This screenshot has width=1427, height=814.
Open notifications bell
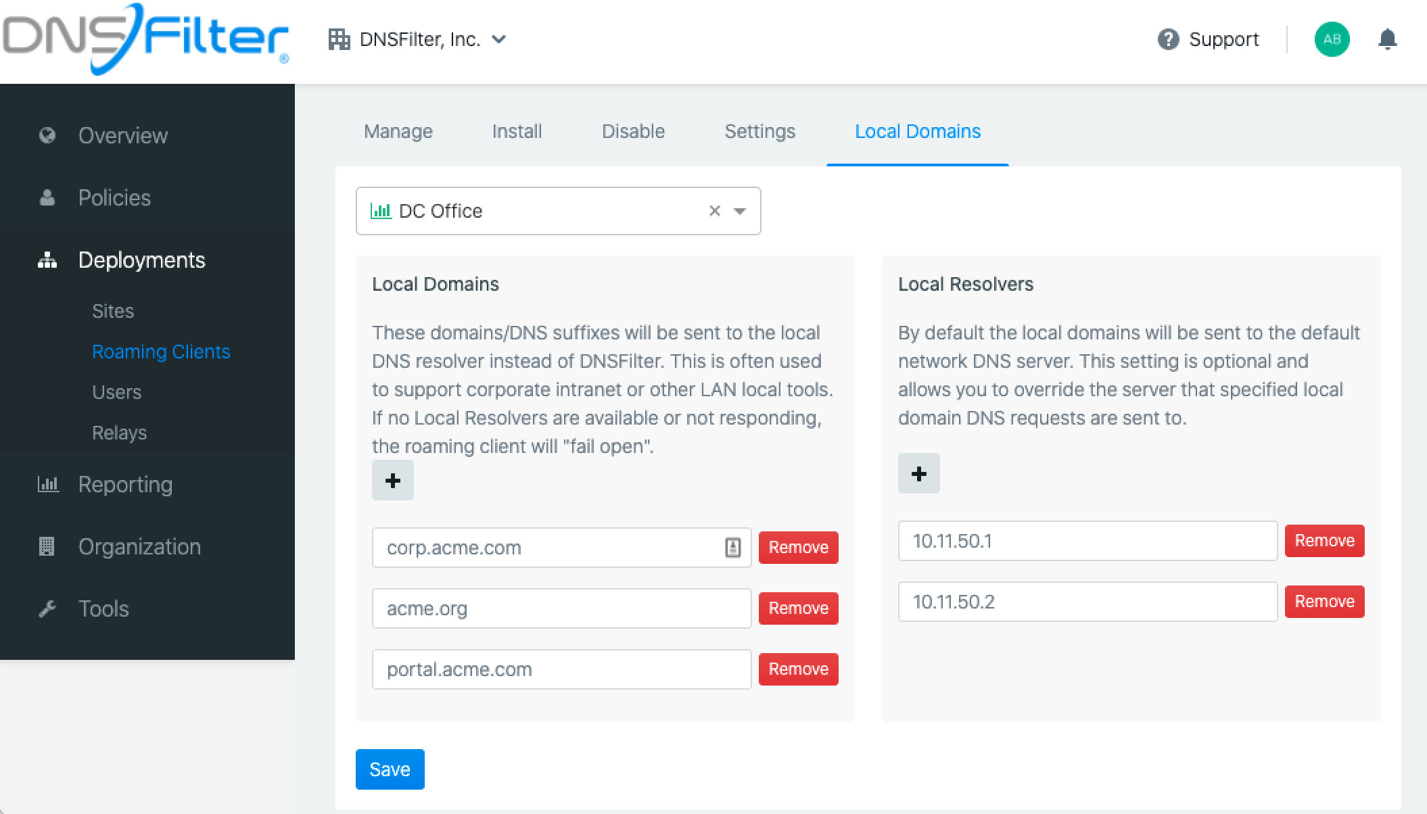(1387, 39)
